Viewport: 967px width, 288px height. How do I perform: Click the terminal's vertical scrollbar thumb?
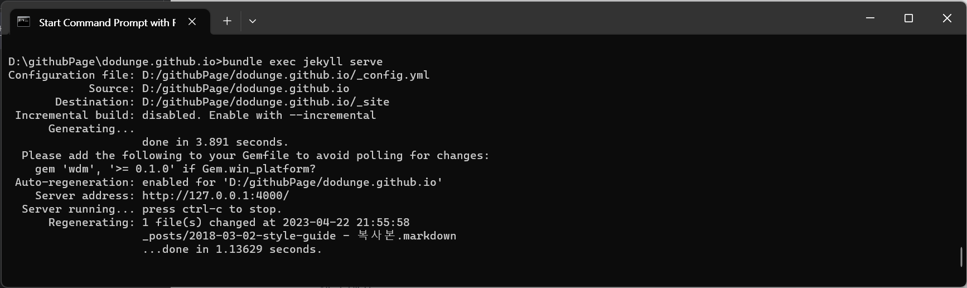click(961, 257)
